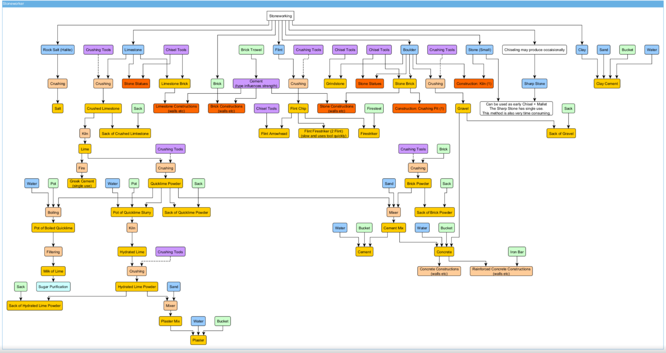Click the Hydrated Lime Powder node
Image resolution: width=666 pixels, height=353 pixels.
[x=137, y=287]
